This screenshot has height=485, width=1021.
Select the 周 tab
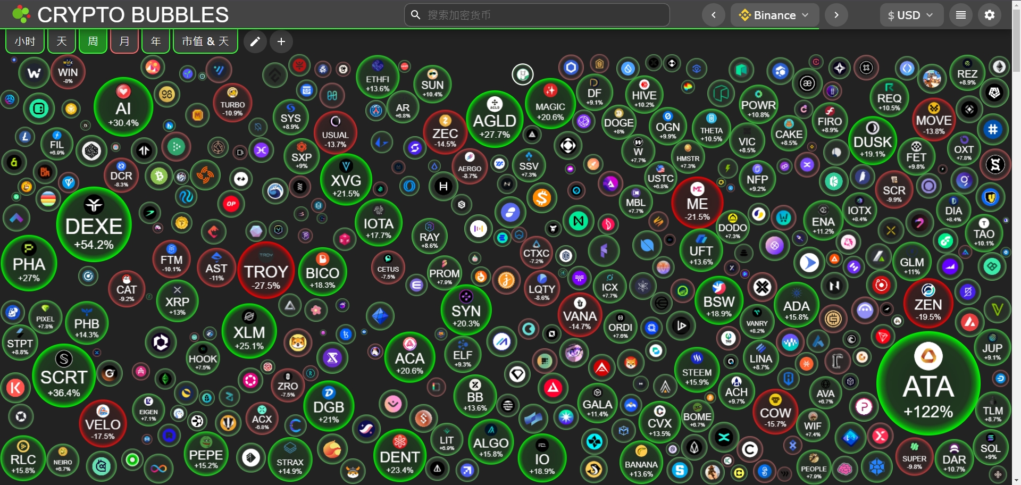[93, 41]
